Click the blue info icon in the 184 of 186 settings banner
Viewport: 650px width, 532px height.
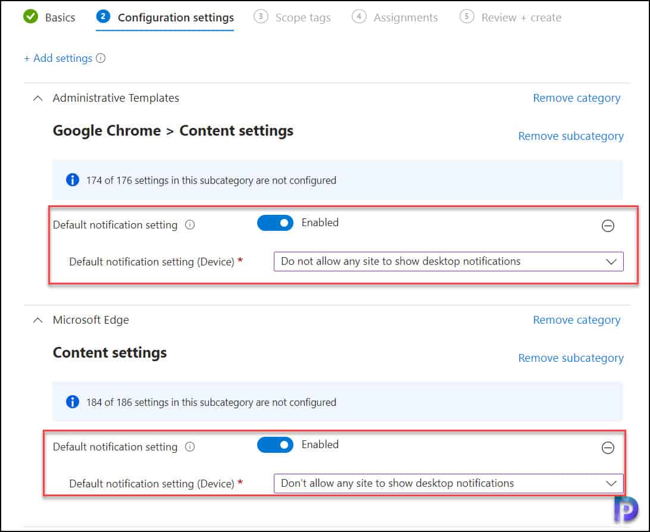tap(73, 402)
